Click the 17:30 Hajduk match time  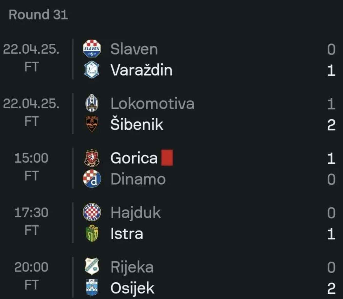pos(31,213)
